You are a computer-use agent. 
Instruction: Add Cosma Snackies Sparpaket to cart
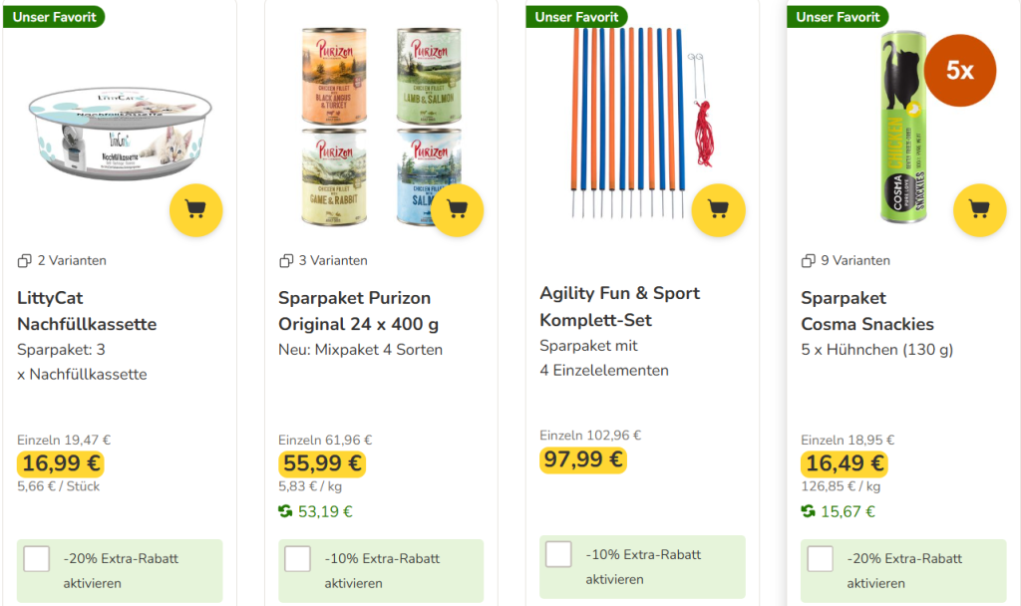(x=979, y=209)
